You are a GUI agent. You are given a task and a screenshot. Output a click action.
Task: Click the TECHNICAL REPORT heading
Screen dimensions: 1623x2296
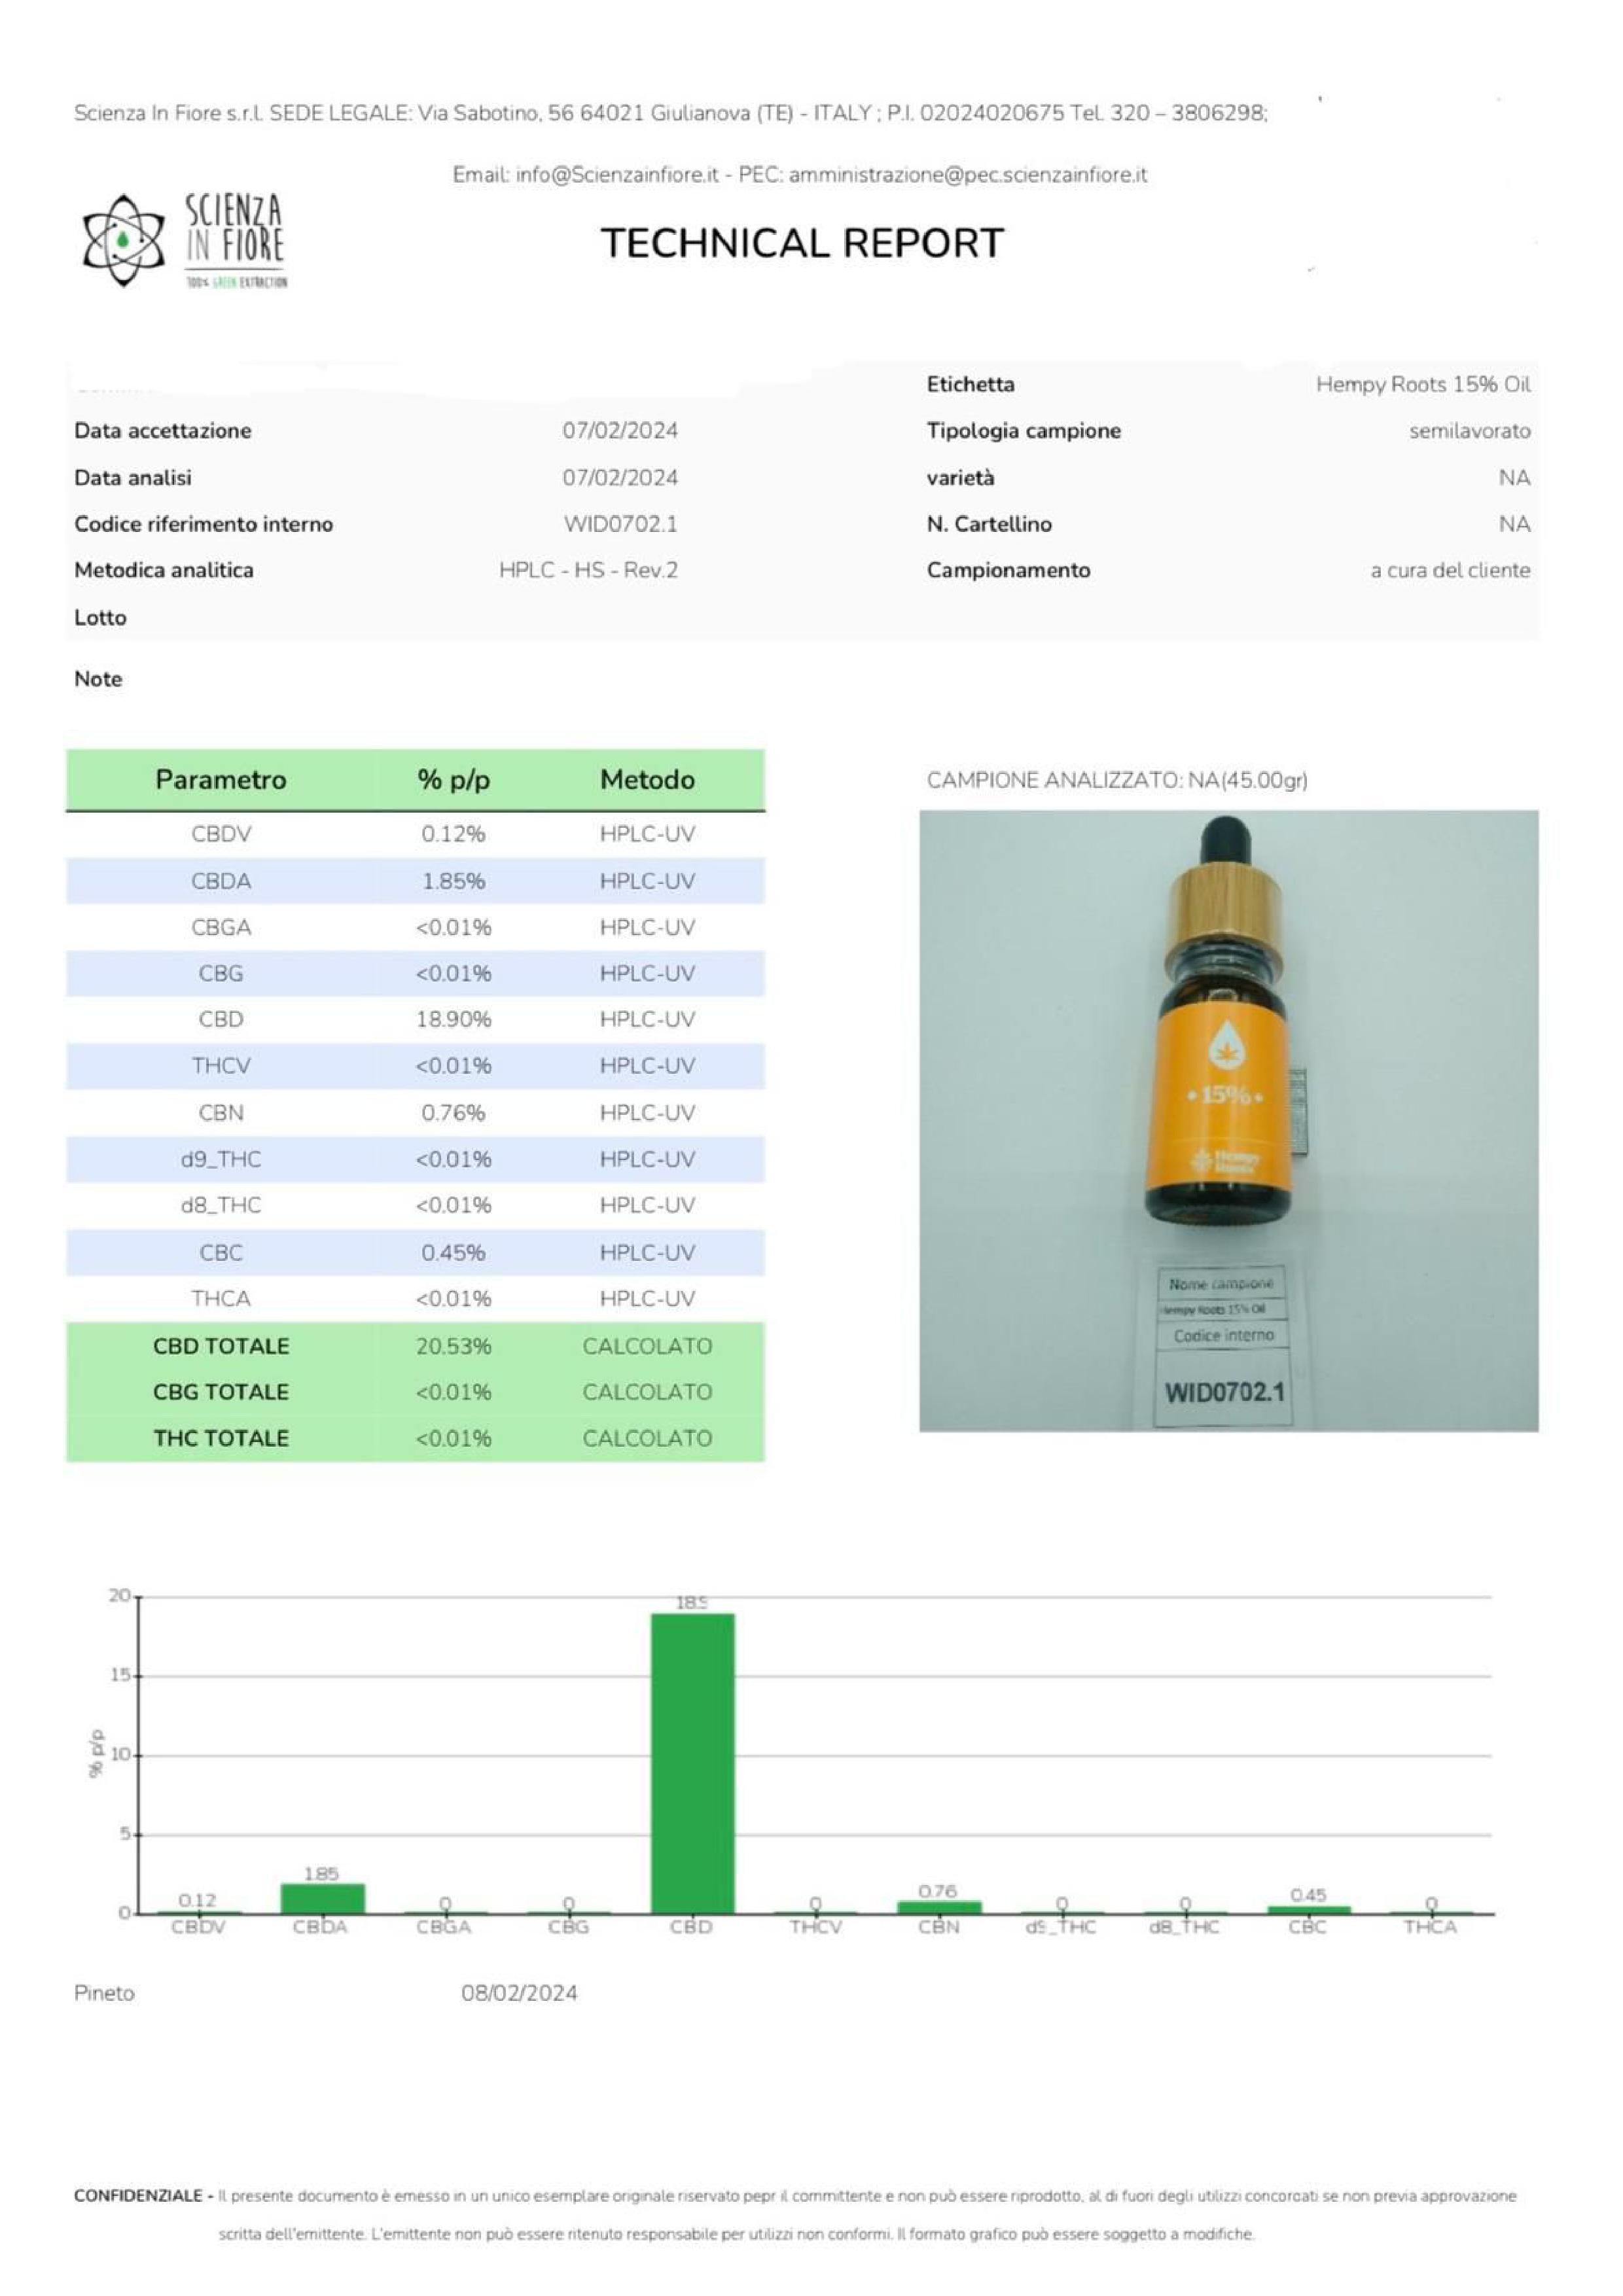[802, 243]
